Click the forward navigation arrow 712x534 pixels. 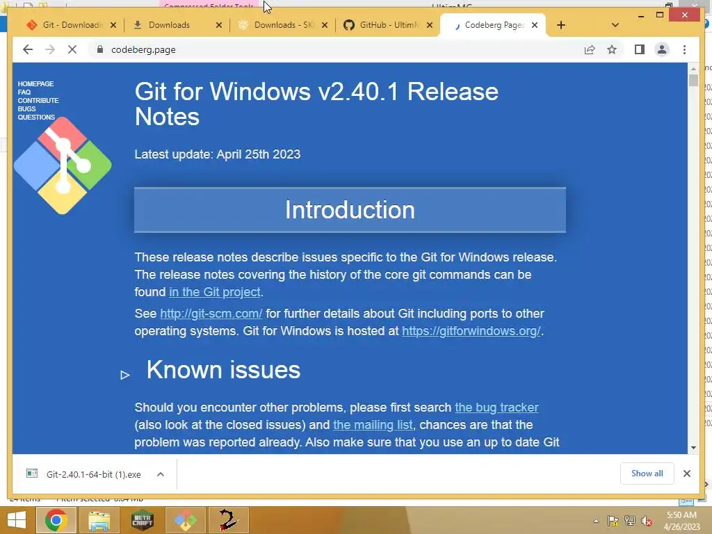[x=50, y=49]
